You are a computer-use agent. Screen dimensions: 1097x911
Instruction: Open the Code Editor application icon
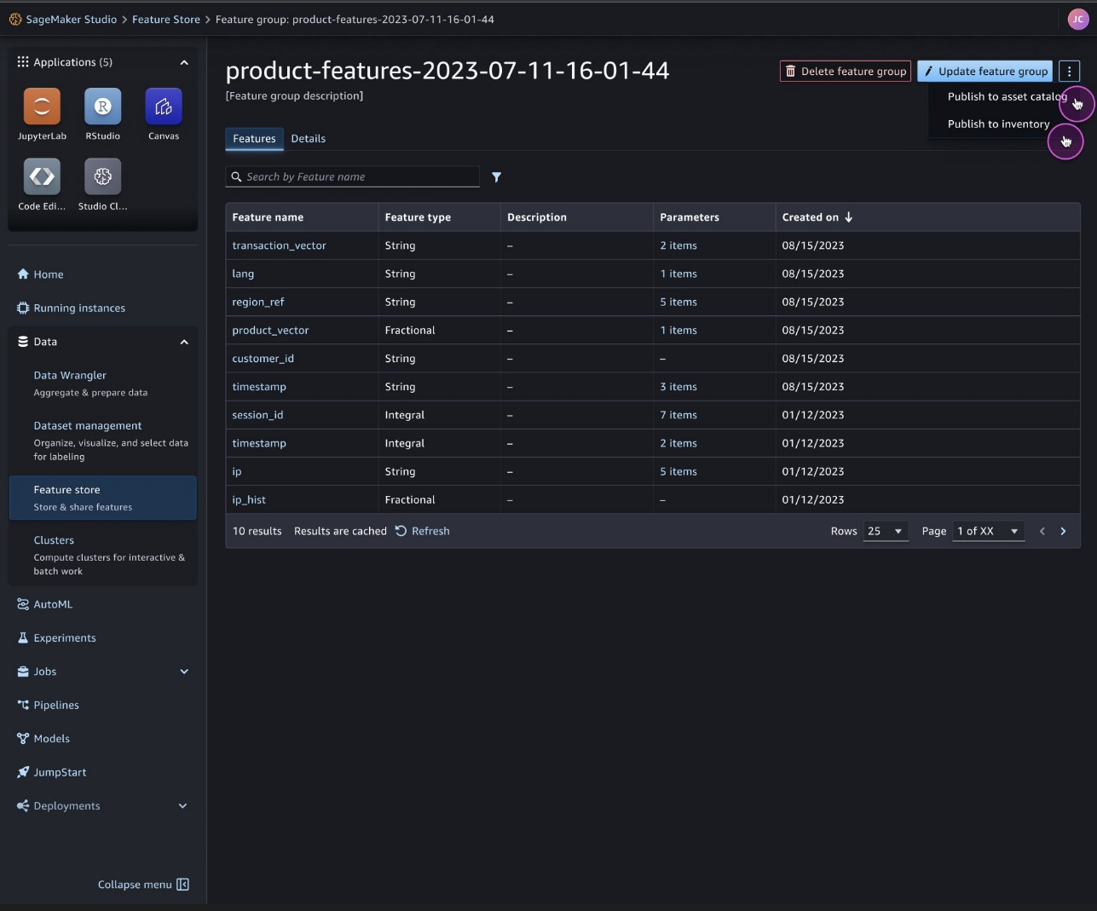(42, 176)
